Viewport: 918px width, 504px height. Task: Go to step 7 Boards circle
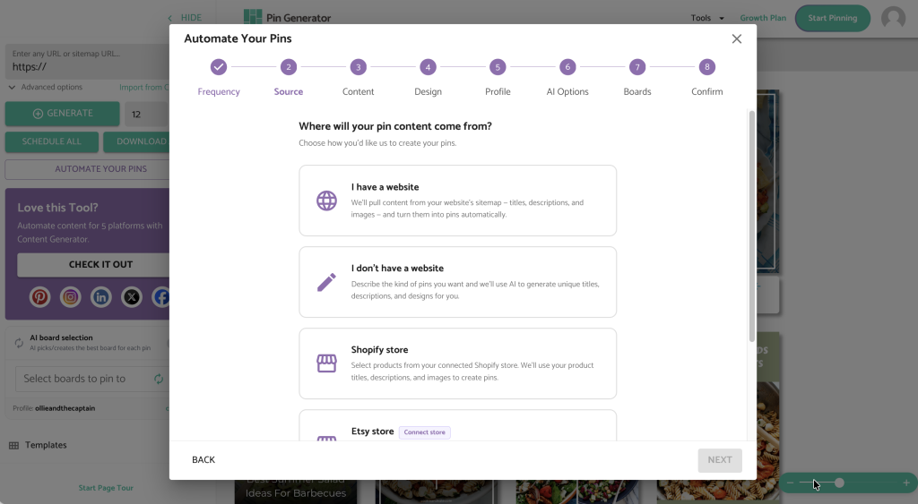637,67
